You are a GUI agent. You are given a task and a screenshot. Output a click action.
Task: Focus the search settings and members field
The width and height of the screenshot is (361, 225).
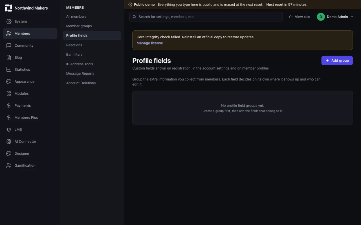point(206,17)
